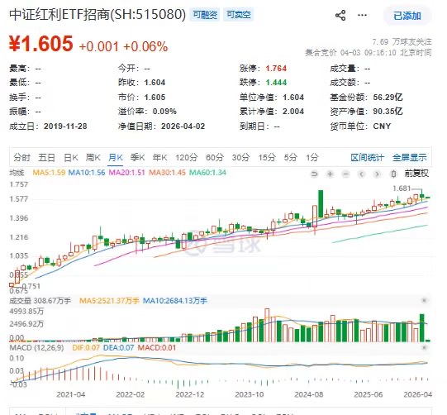Switch to the 季K chart tab
447x415 pixels.
(138, 157)
